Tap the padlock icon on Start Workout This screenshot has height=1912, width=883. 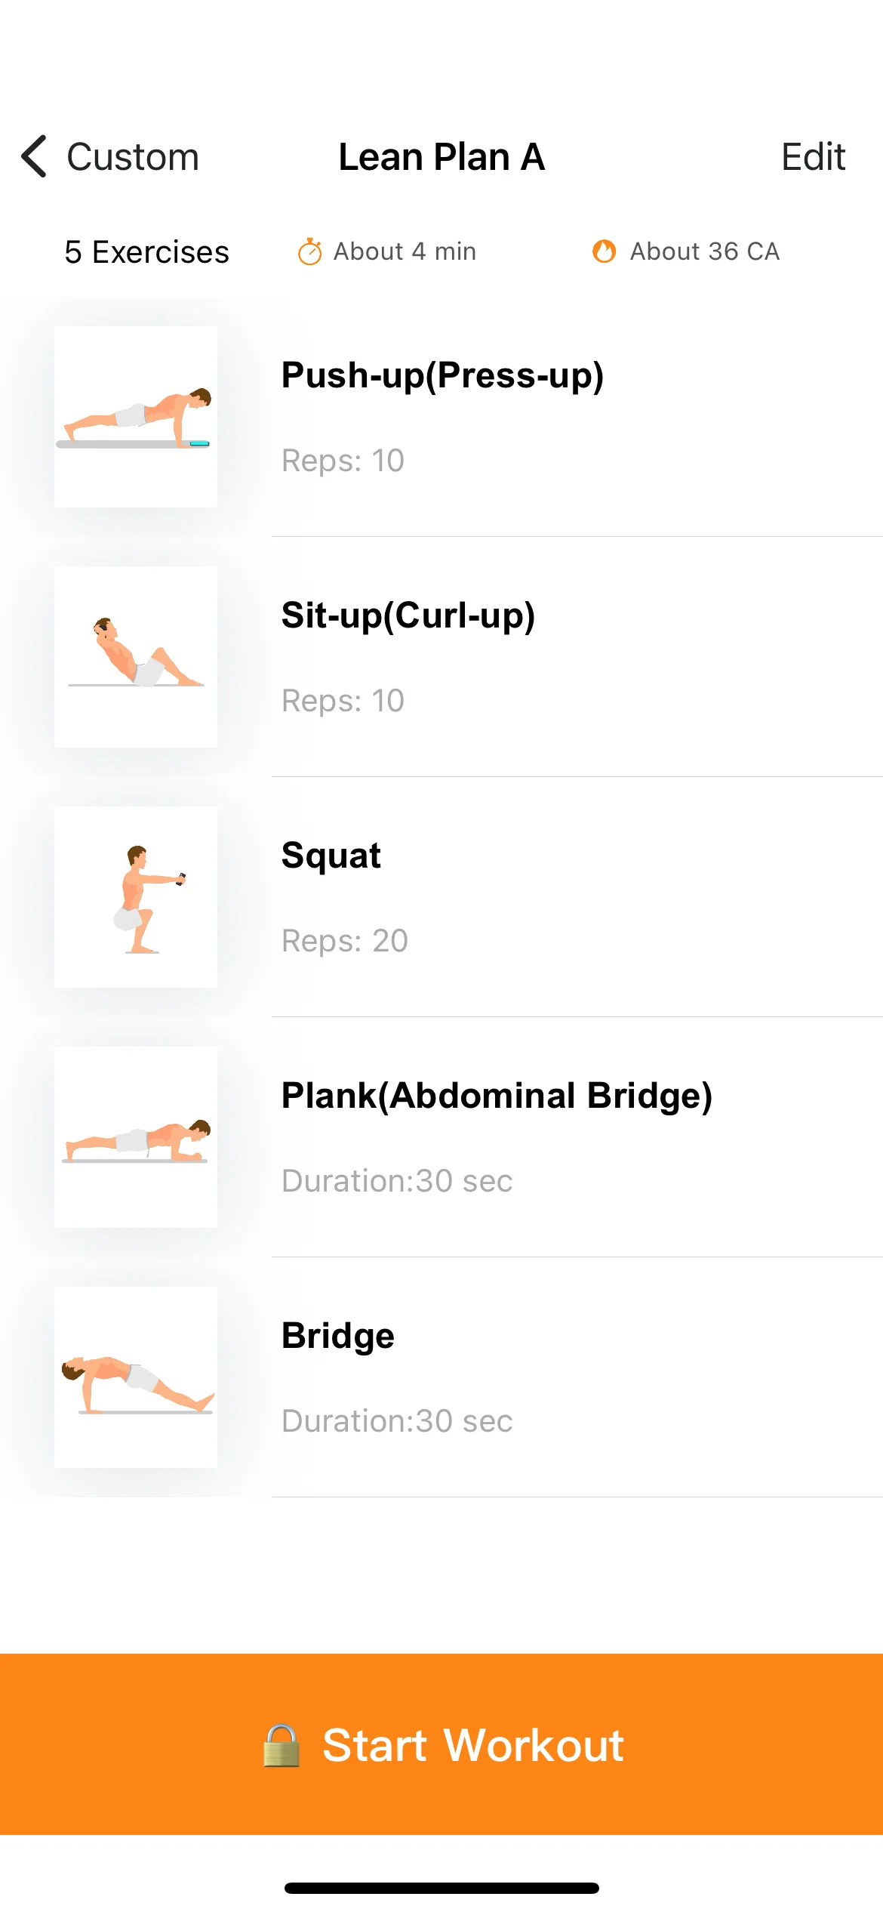(281, 1745)
